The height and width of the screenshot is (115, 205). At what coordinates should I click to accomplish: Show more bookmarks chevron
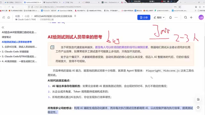(x=196, y=11)
